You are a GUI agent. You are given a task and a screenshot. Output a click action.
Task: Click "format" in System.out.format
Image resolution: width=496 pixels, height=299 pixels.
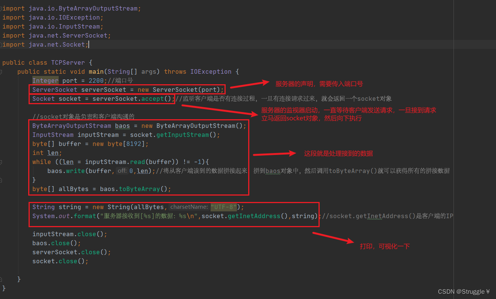point(85,216)
